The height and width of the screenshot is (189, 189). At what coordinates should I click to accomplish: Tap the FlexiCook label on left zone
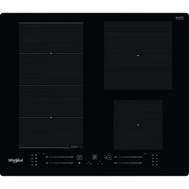pos(77,147)
